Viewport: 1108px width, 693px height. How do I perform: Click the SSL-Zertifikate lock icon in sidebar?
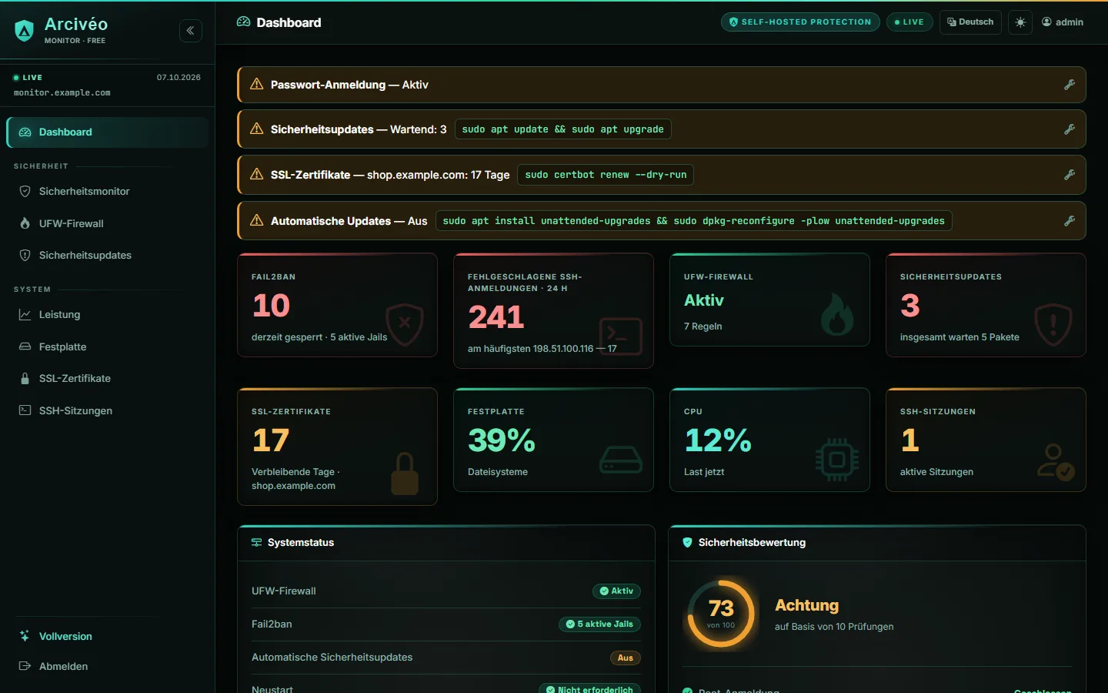25,379
